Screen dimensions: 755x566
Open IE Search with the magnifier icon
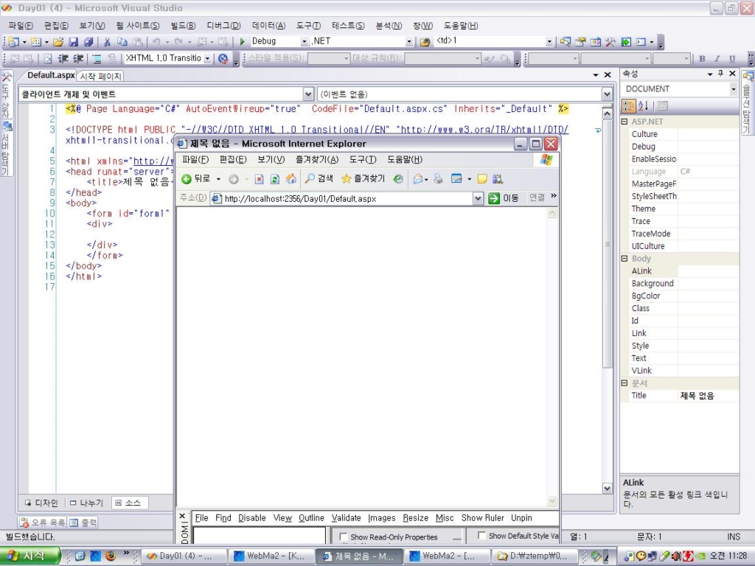319,178
